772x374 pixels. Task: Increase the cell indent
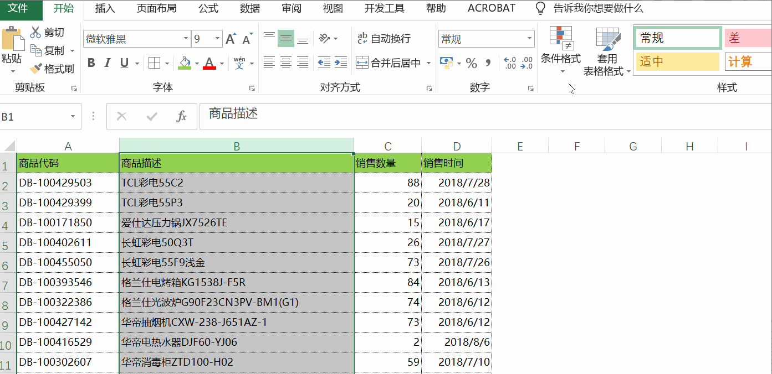pos(341,63)
